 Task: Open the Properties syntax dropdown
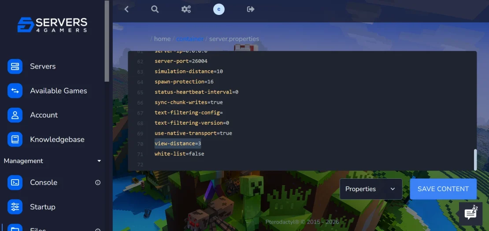click(371, 189)
